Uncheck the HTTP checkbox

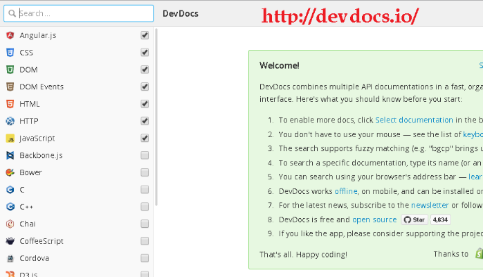coord(145,121)
